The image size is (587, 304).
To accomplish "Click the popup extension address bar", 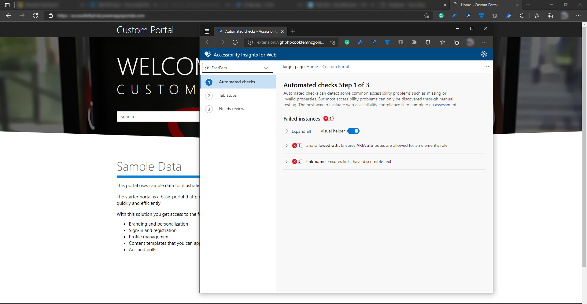I will [290, 42].
